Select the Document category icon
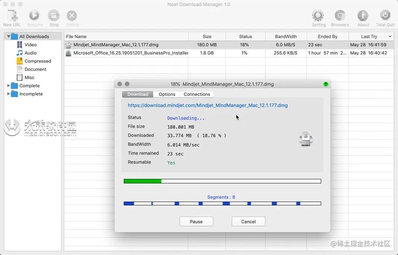The image size is (398, 255). tap(19, 69)
